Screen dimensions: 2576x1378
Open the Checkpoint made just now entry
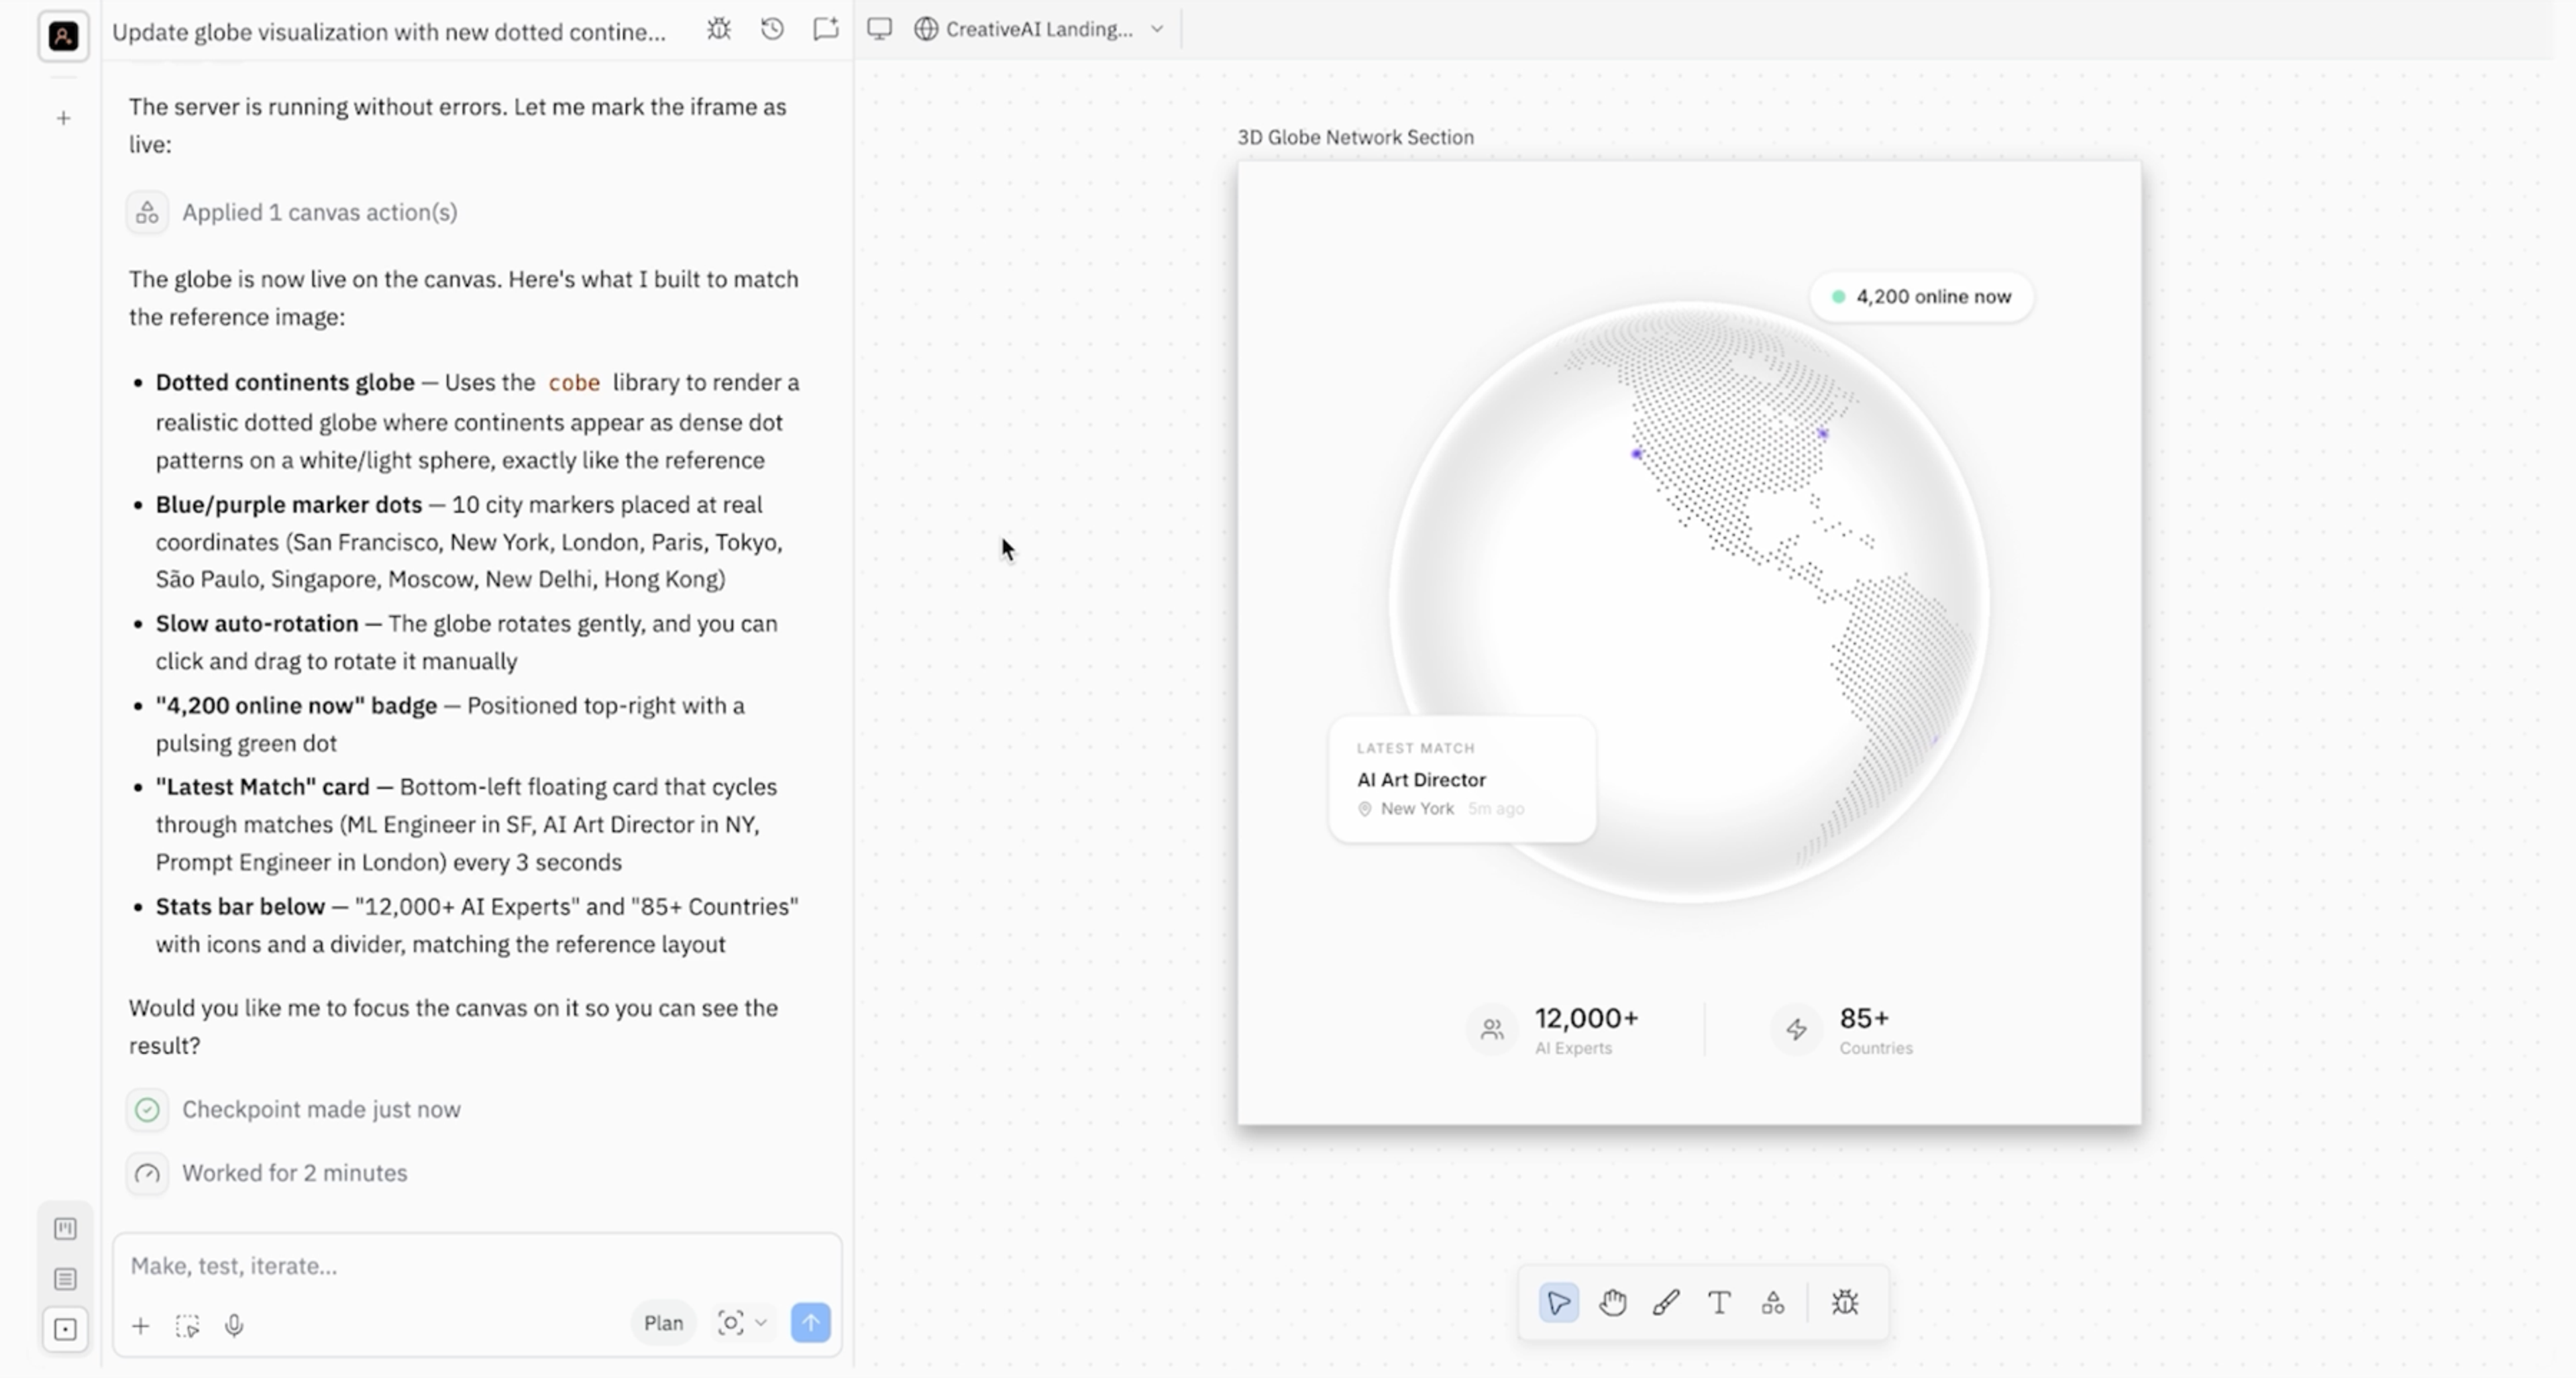coord(321,1109)
